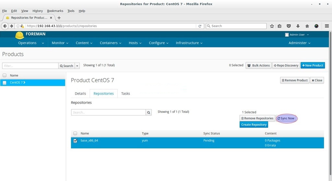Click the Bulk Actions button
Screen dimensions: 332x181
pos(258,65)
